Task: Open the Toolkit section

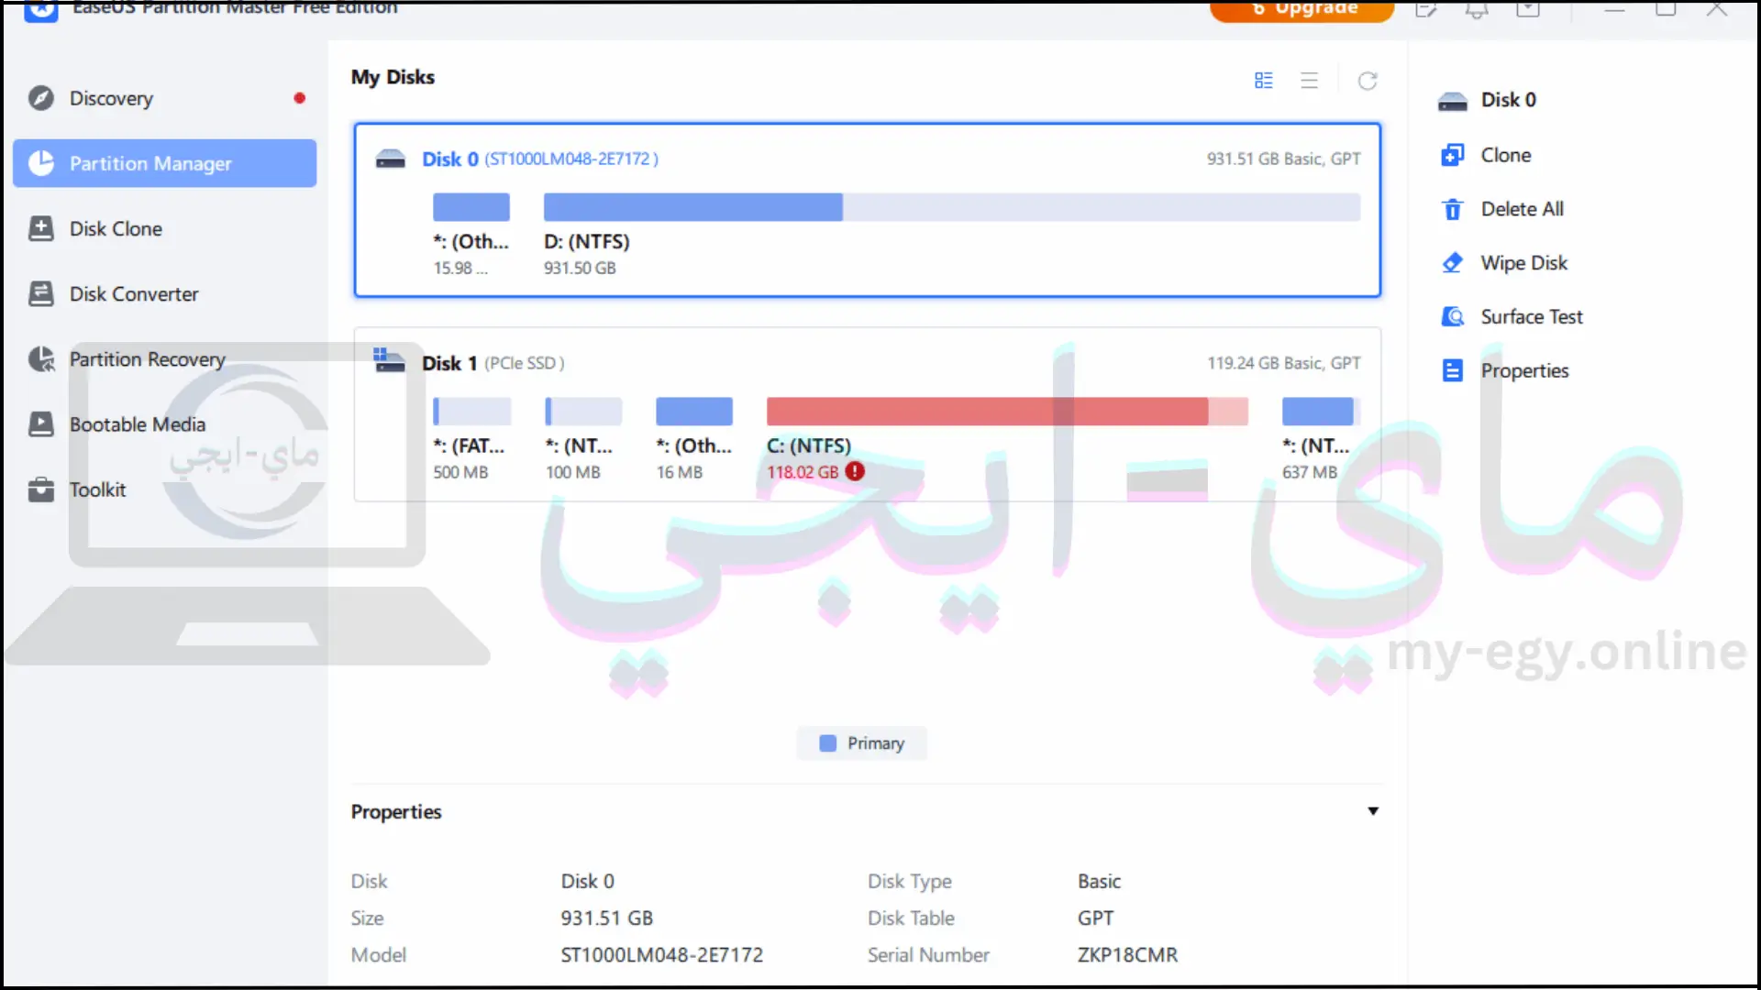Action: (165, 489)
